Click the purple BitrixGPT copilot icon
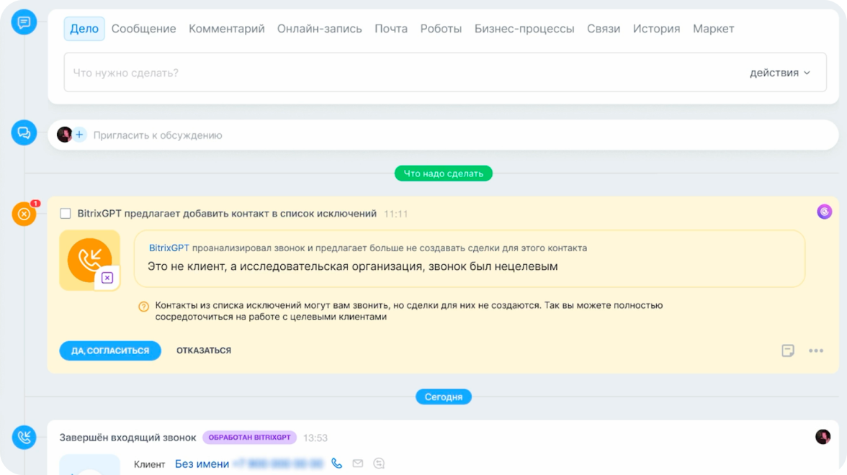The height and width of the screenshot is (475, 847). [824, 212]
